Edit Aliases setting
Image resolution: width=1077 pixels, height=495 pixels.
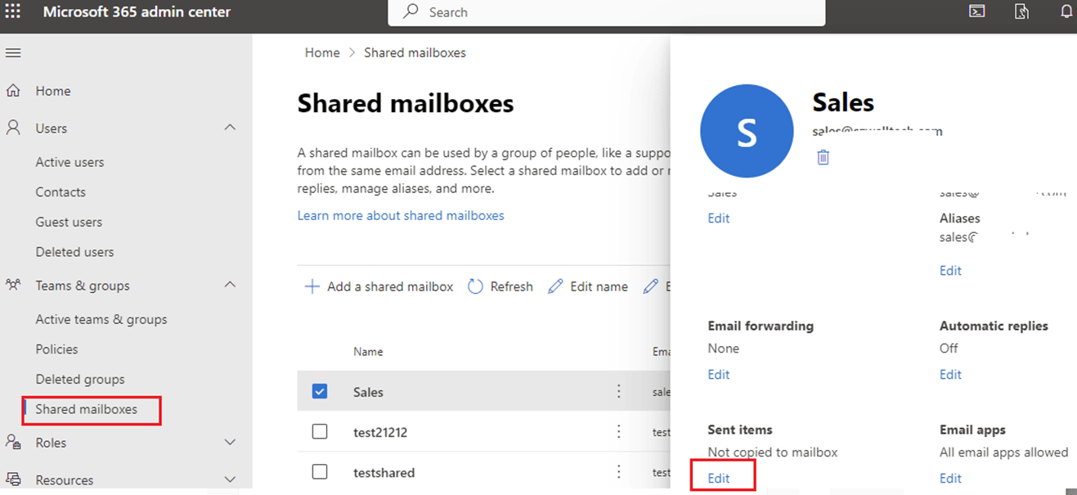(950, 270)
